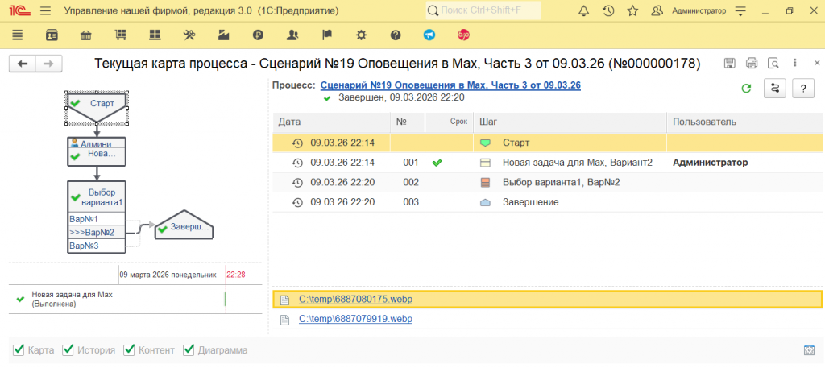The height and width of the screenshot is (368, 825).
Task: Open file link C:\temp\6887079919.webp
Action: point(355,319)
